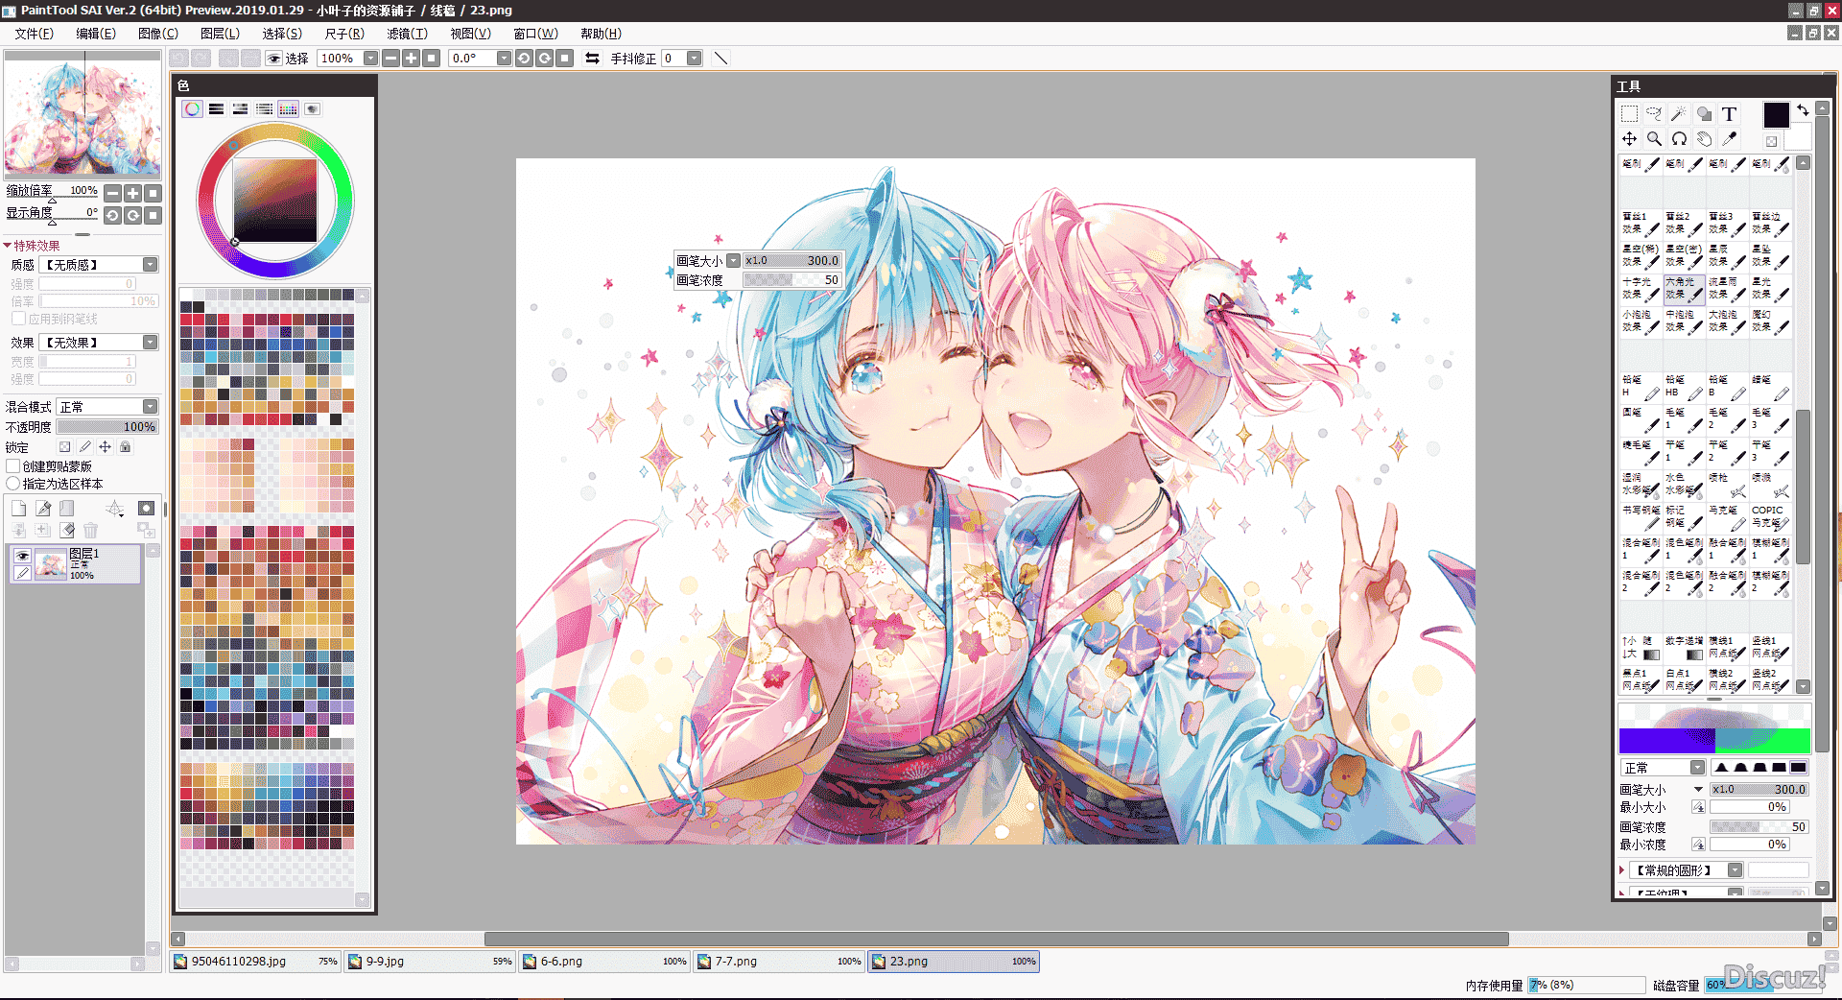Open the zoom 100% dropdown in toolbar
This screenshot has width=1842, height=1000.
[370, 59]
